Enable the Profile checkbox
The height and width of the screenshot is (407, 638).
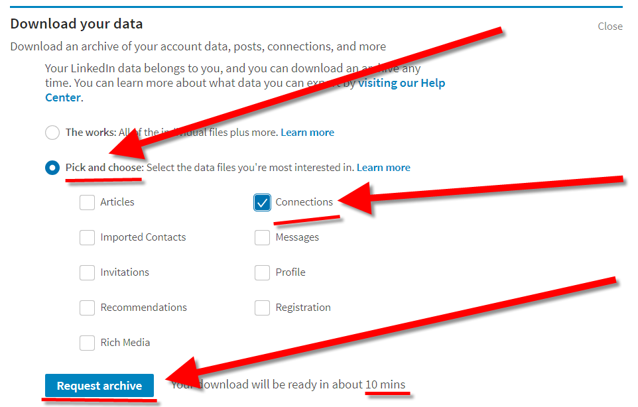(x=262, y=272)
